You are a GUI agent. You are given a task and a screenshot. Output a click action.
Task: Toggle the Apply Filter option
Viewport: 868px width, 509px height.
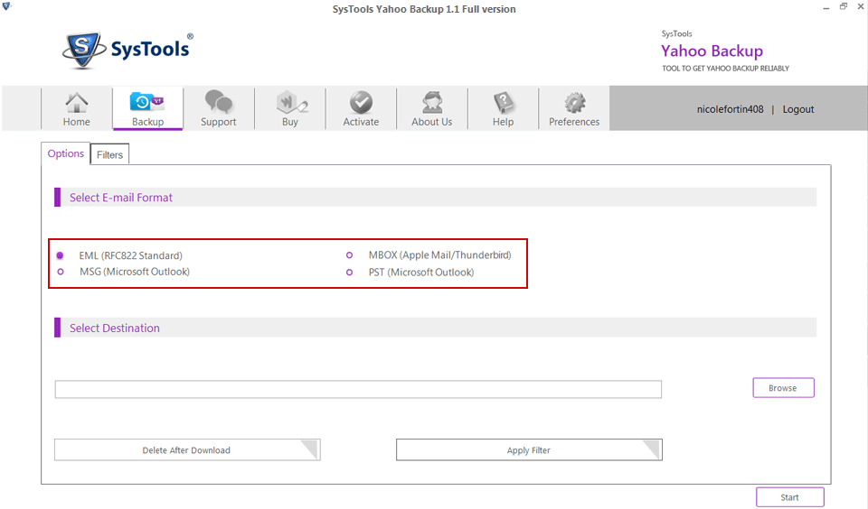coord(529,449)
